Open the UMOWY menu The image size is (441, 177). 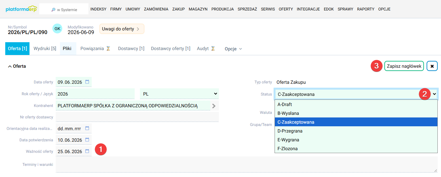click(x=133, y=9)
